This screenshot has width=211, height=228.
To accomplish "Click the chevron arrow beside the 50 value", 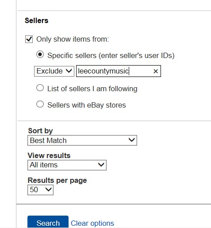I will [48, 189].
